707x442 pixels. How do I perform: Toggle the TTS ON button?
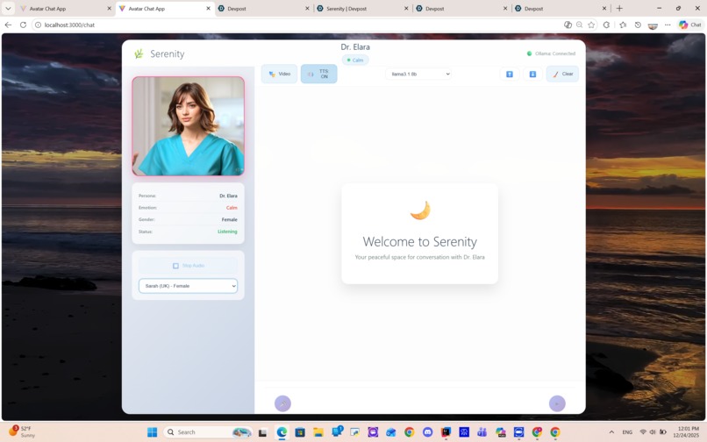point(318,74)
